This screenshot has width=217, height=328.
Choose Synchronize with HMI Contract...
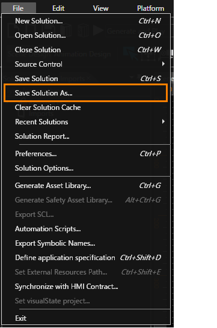tap(86, 287)
